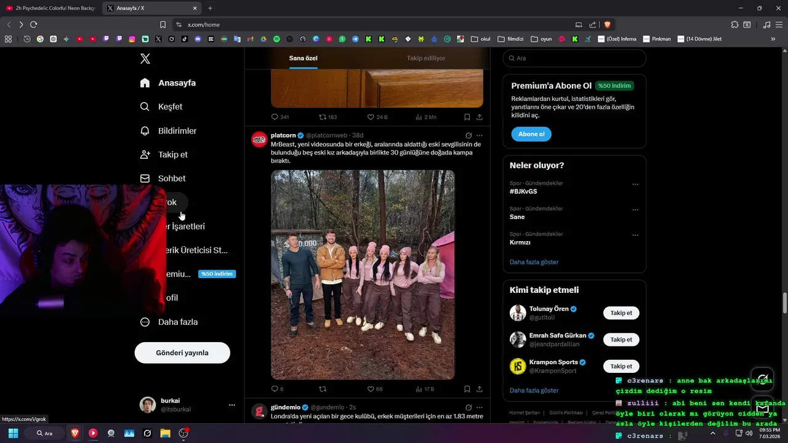Screen dimensions: 788x443
Task: Reload the page in Brave
Action: pos(33,25)
